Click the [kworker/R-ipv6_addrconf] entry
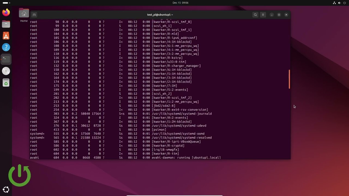 click(x=174, y=38)
